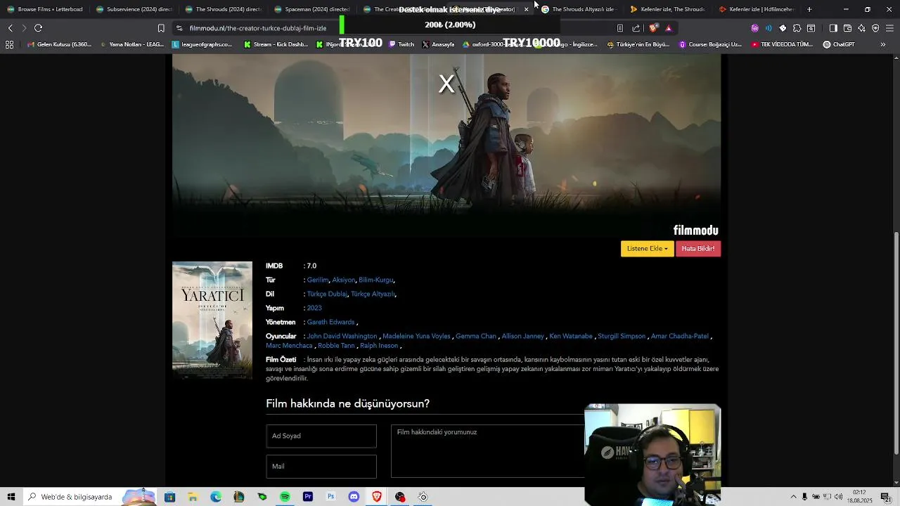This screenshot has width=900, height=506.
Task: Open the leagueofgraphs bookmark
Action: 202,44
